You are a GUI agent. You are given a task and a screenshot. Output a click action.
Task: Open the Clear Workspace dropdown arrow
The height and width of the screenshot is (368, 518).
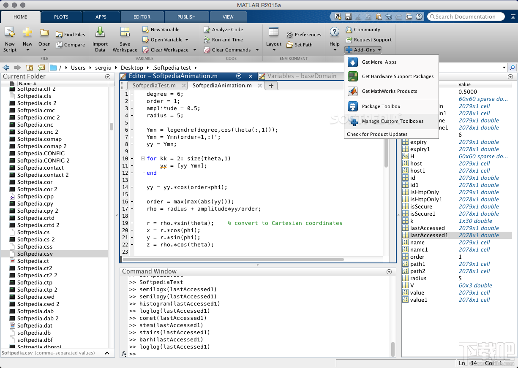point(194,49)
